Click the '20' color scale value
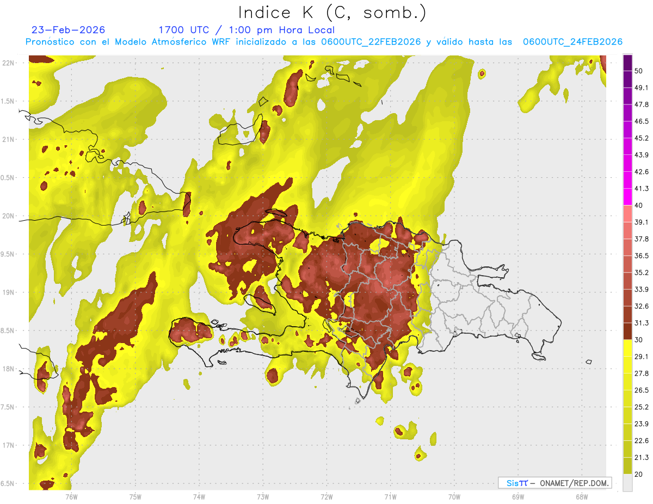 coord(639,474)
